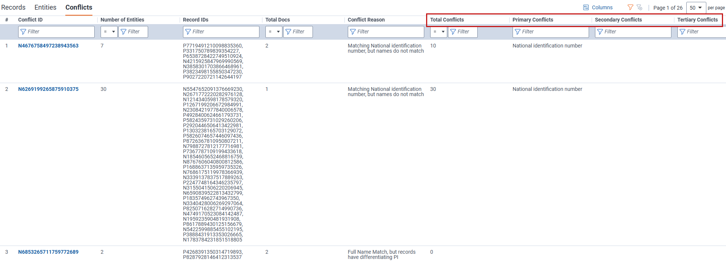Image resolution: width=726 pixels, height=263 pixels.
Task: Click the Total Conflicts value 30
Action: (x=433, y=89)
